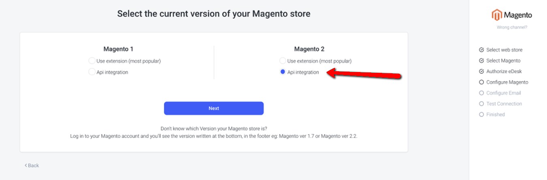Click the Test Connection step circle
This screenshot has height=180, width=547.
coord(481,104)
